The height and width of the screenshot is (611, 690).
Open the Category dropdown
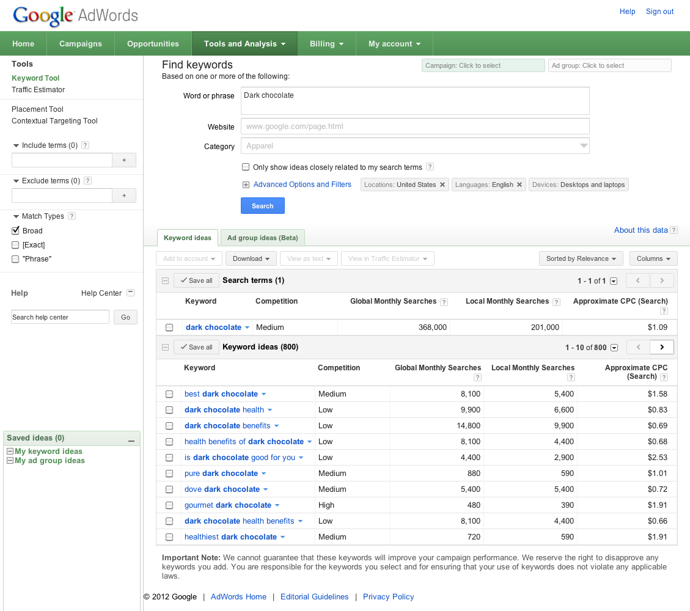415,146
